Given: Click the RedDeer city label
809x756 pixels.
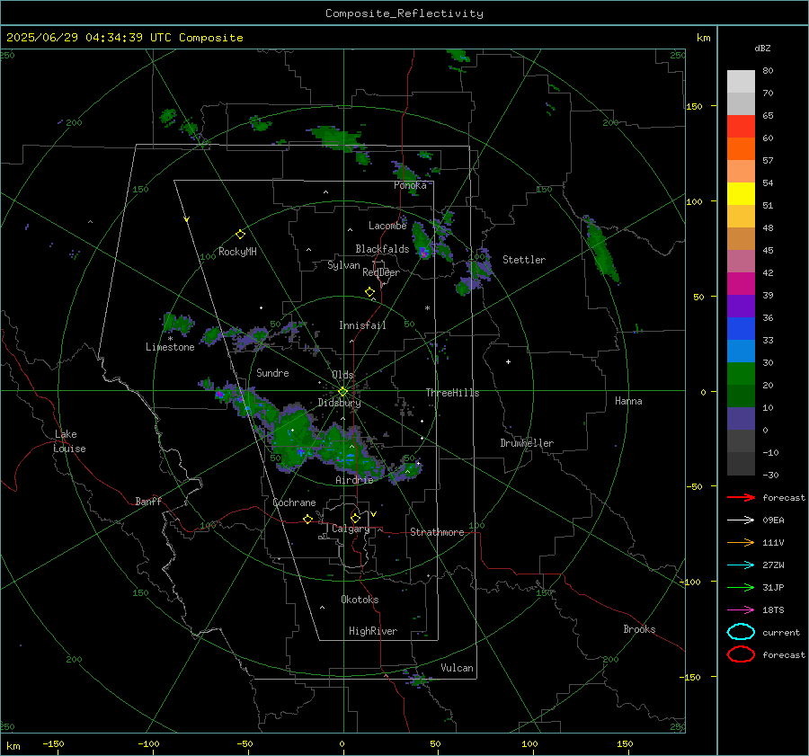Looking at the screenshot, I should (381, 272).
